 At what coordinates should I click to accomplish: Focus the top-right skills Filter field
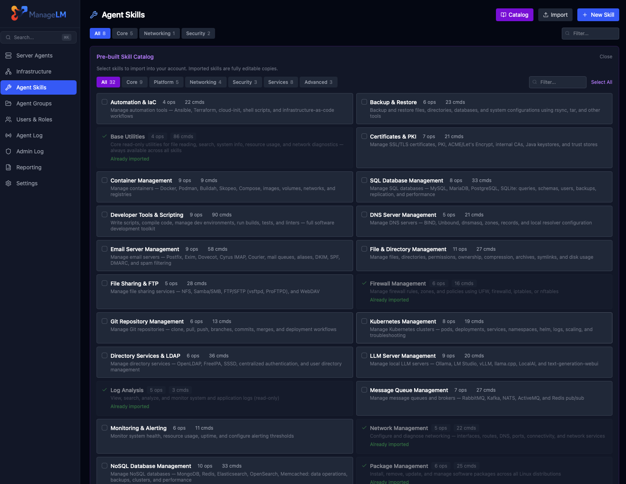coord(590,34)
